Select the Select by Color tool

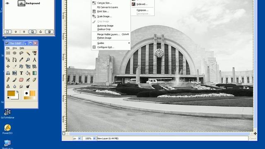[x=34, y=53]
